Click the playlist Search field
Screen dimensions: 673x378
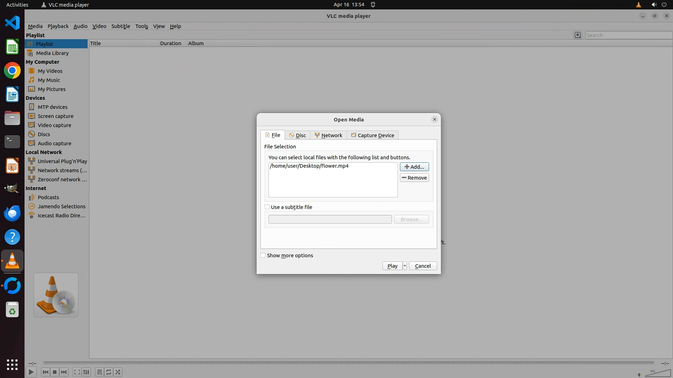pos(628,35)
